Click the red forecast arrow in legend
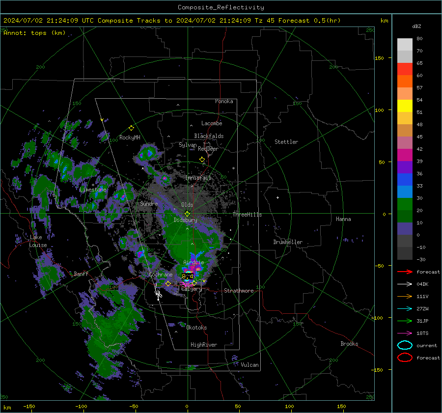 pos(405,272)
